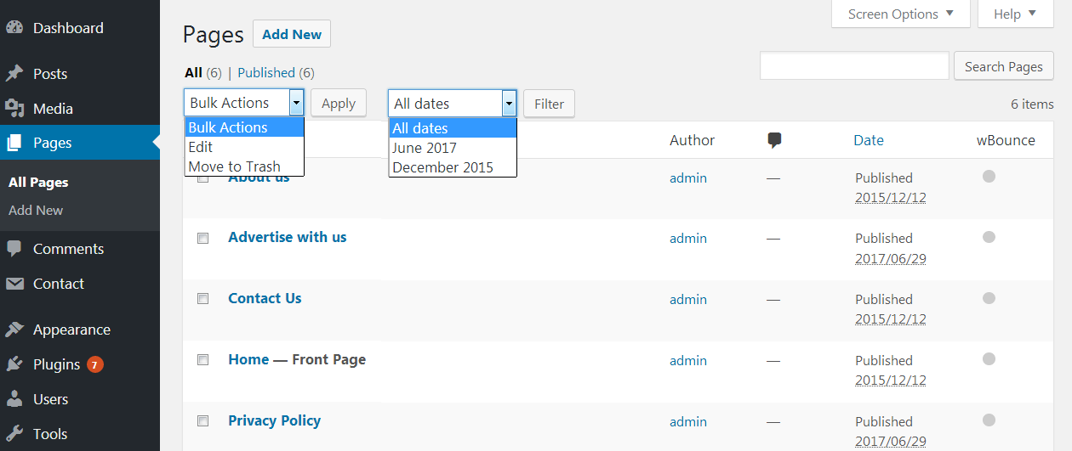Viewport: 1072px width, 451px height.
Task: Open the Advertise with us page
Action: (x=288, y=237)
